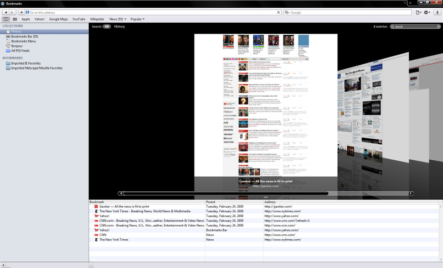
Task: Add bookmark with the list pane plus button
Action: 91,265
